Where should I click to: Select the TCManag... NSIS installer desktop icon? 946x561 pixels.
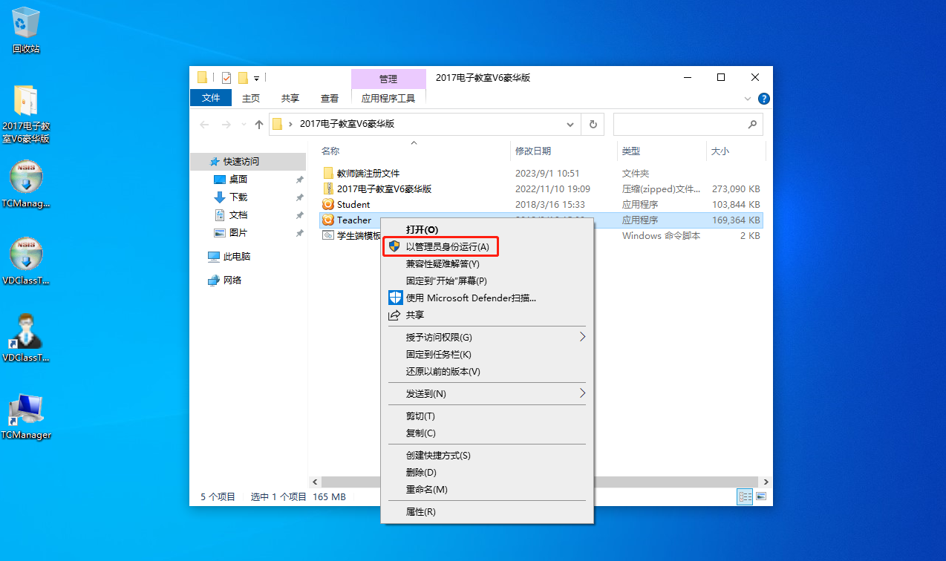(26, 184)
